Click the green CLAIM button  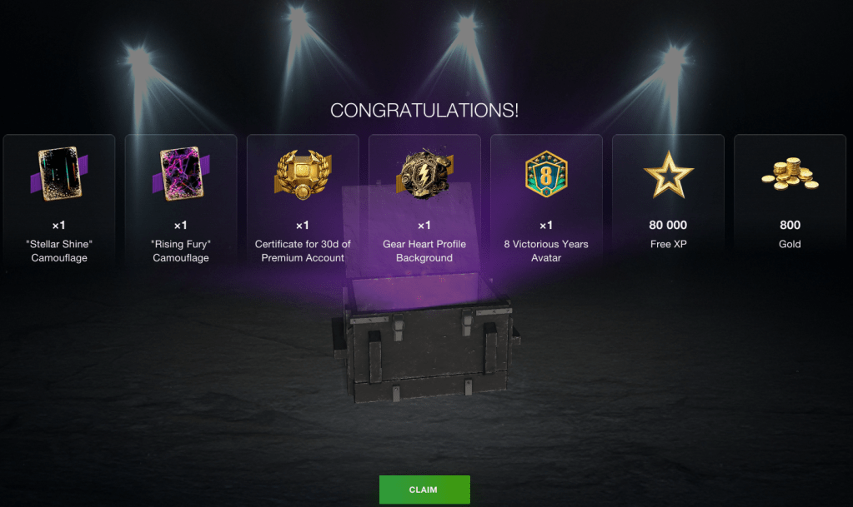(424, 490)
